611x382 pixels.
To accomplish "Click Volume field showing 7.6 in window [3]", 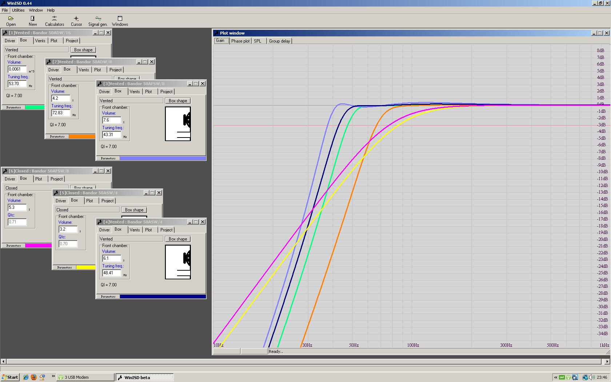I will pyautogui.click(x=112, y=120).
